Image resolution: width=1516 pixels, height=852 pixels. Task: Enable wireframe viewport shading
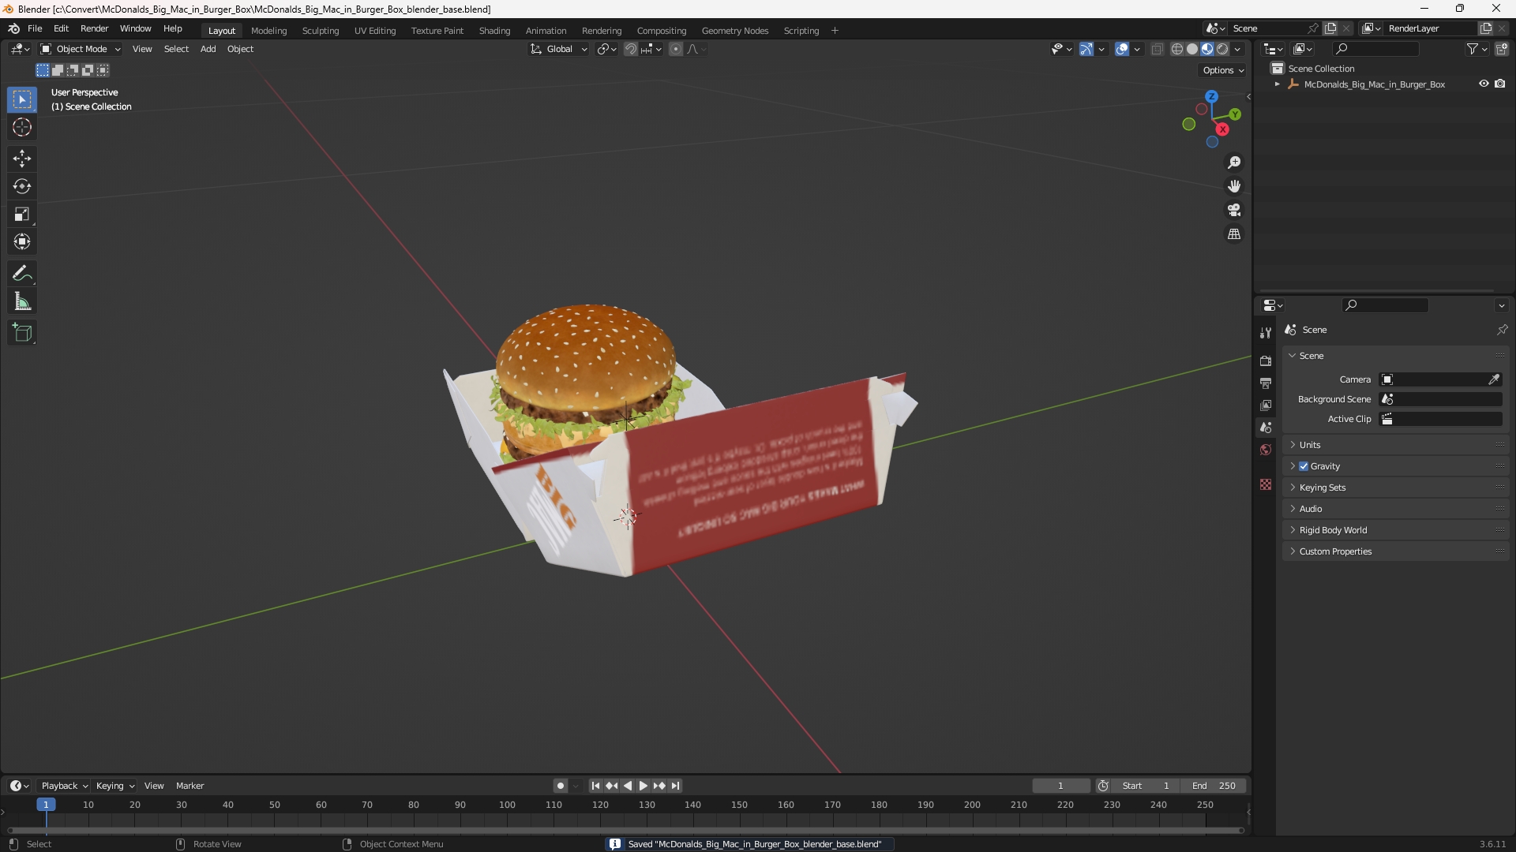(1177, 49)
